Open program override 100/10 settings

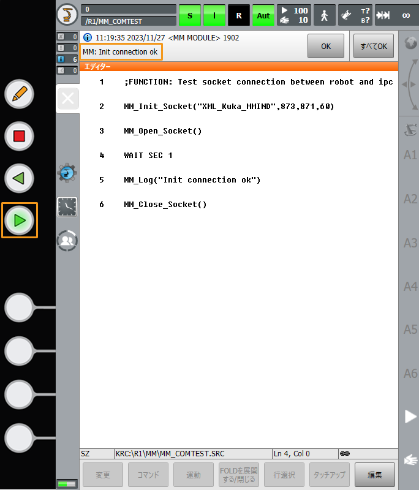click(x=293, y=15)
